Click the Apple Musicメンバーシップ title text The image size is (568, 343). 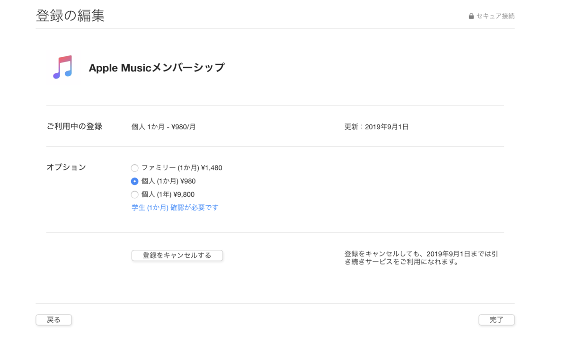pos(156,68)
